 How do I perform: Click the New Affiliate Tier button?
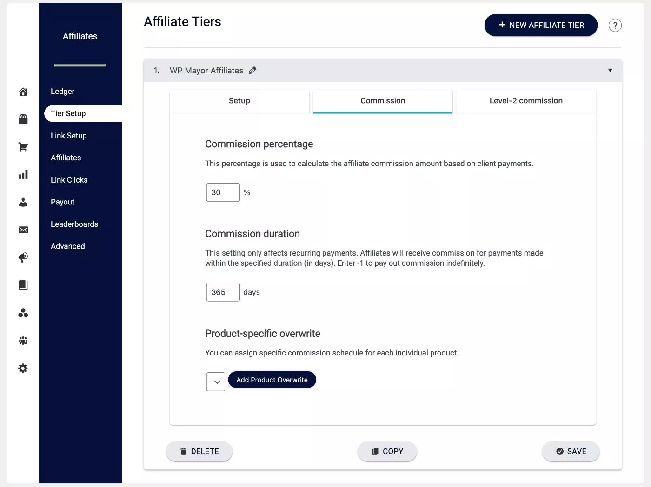click(x=541, y=25)
